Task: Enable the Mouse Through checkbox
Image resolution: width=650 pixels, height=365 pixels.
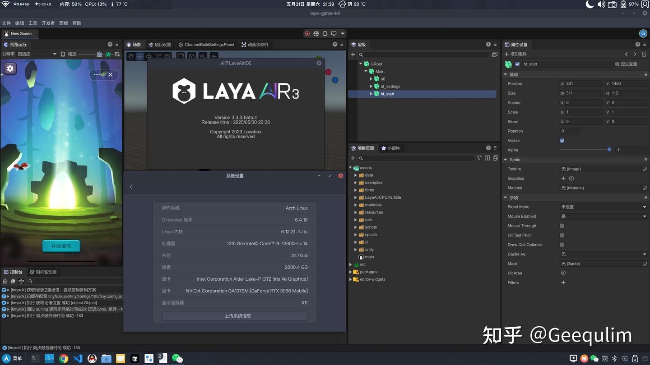Action: tap(562, 225)
